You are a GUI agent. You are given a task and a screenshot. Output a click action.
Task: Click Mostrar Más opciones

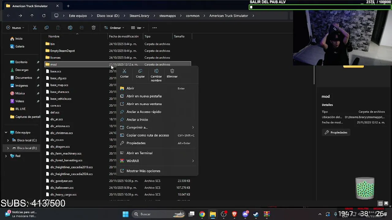(157, 171)
